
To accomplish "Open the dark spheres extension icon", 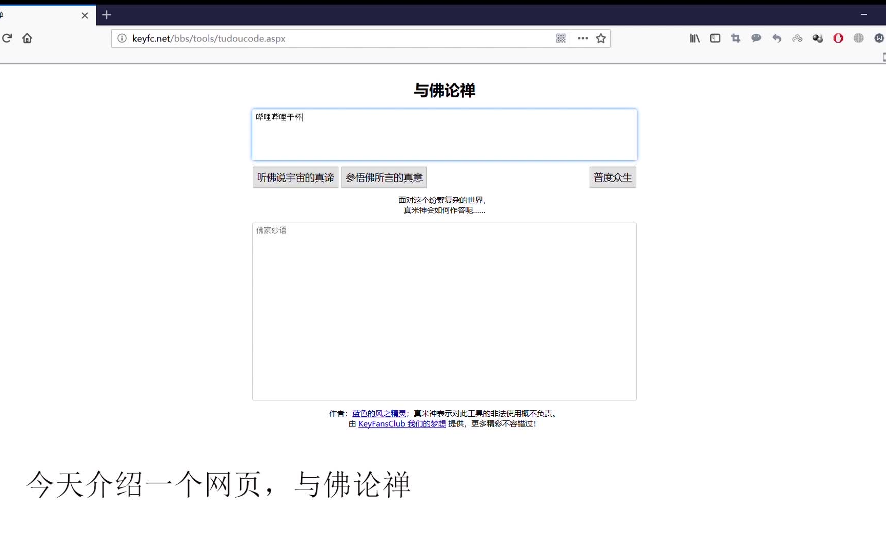I will click(818, 38).
